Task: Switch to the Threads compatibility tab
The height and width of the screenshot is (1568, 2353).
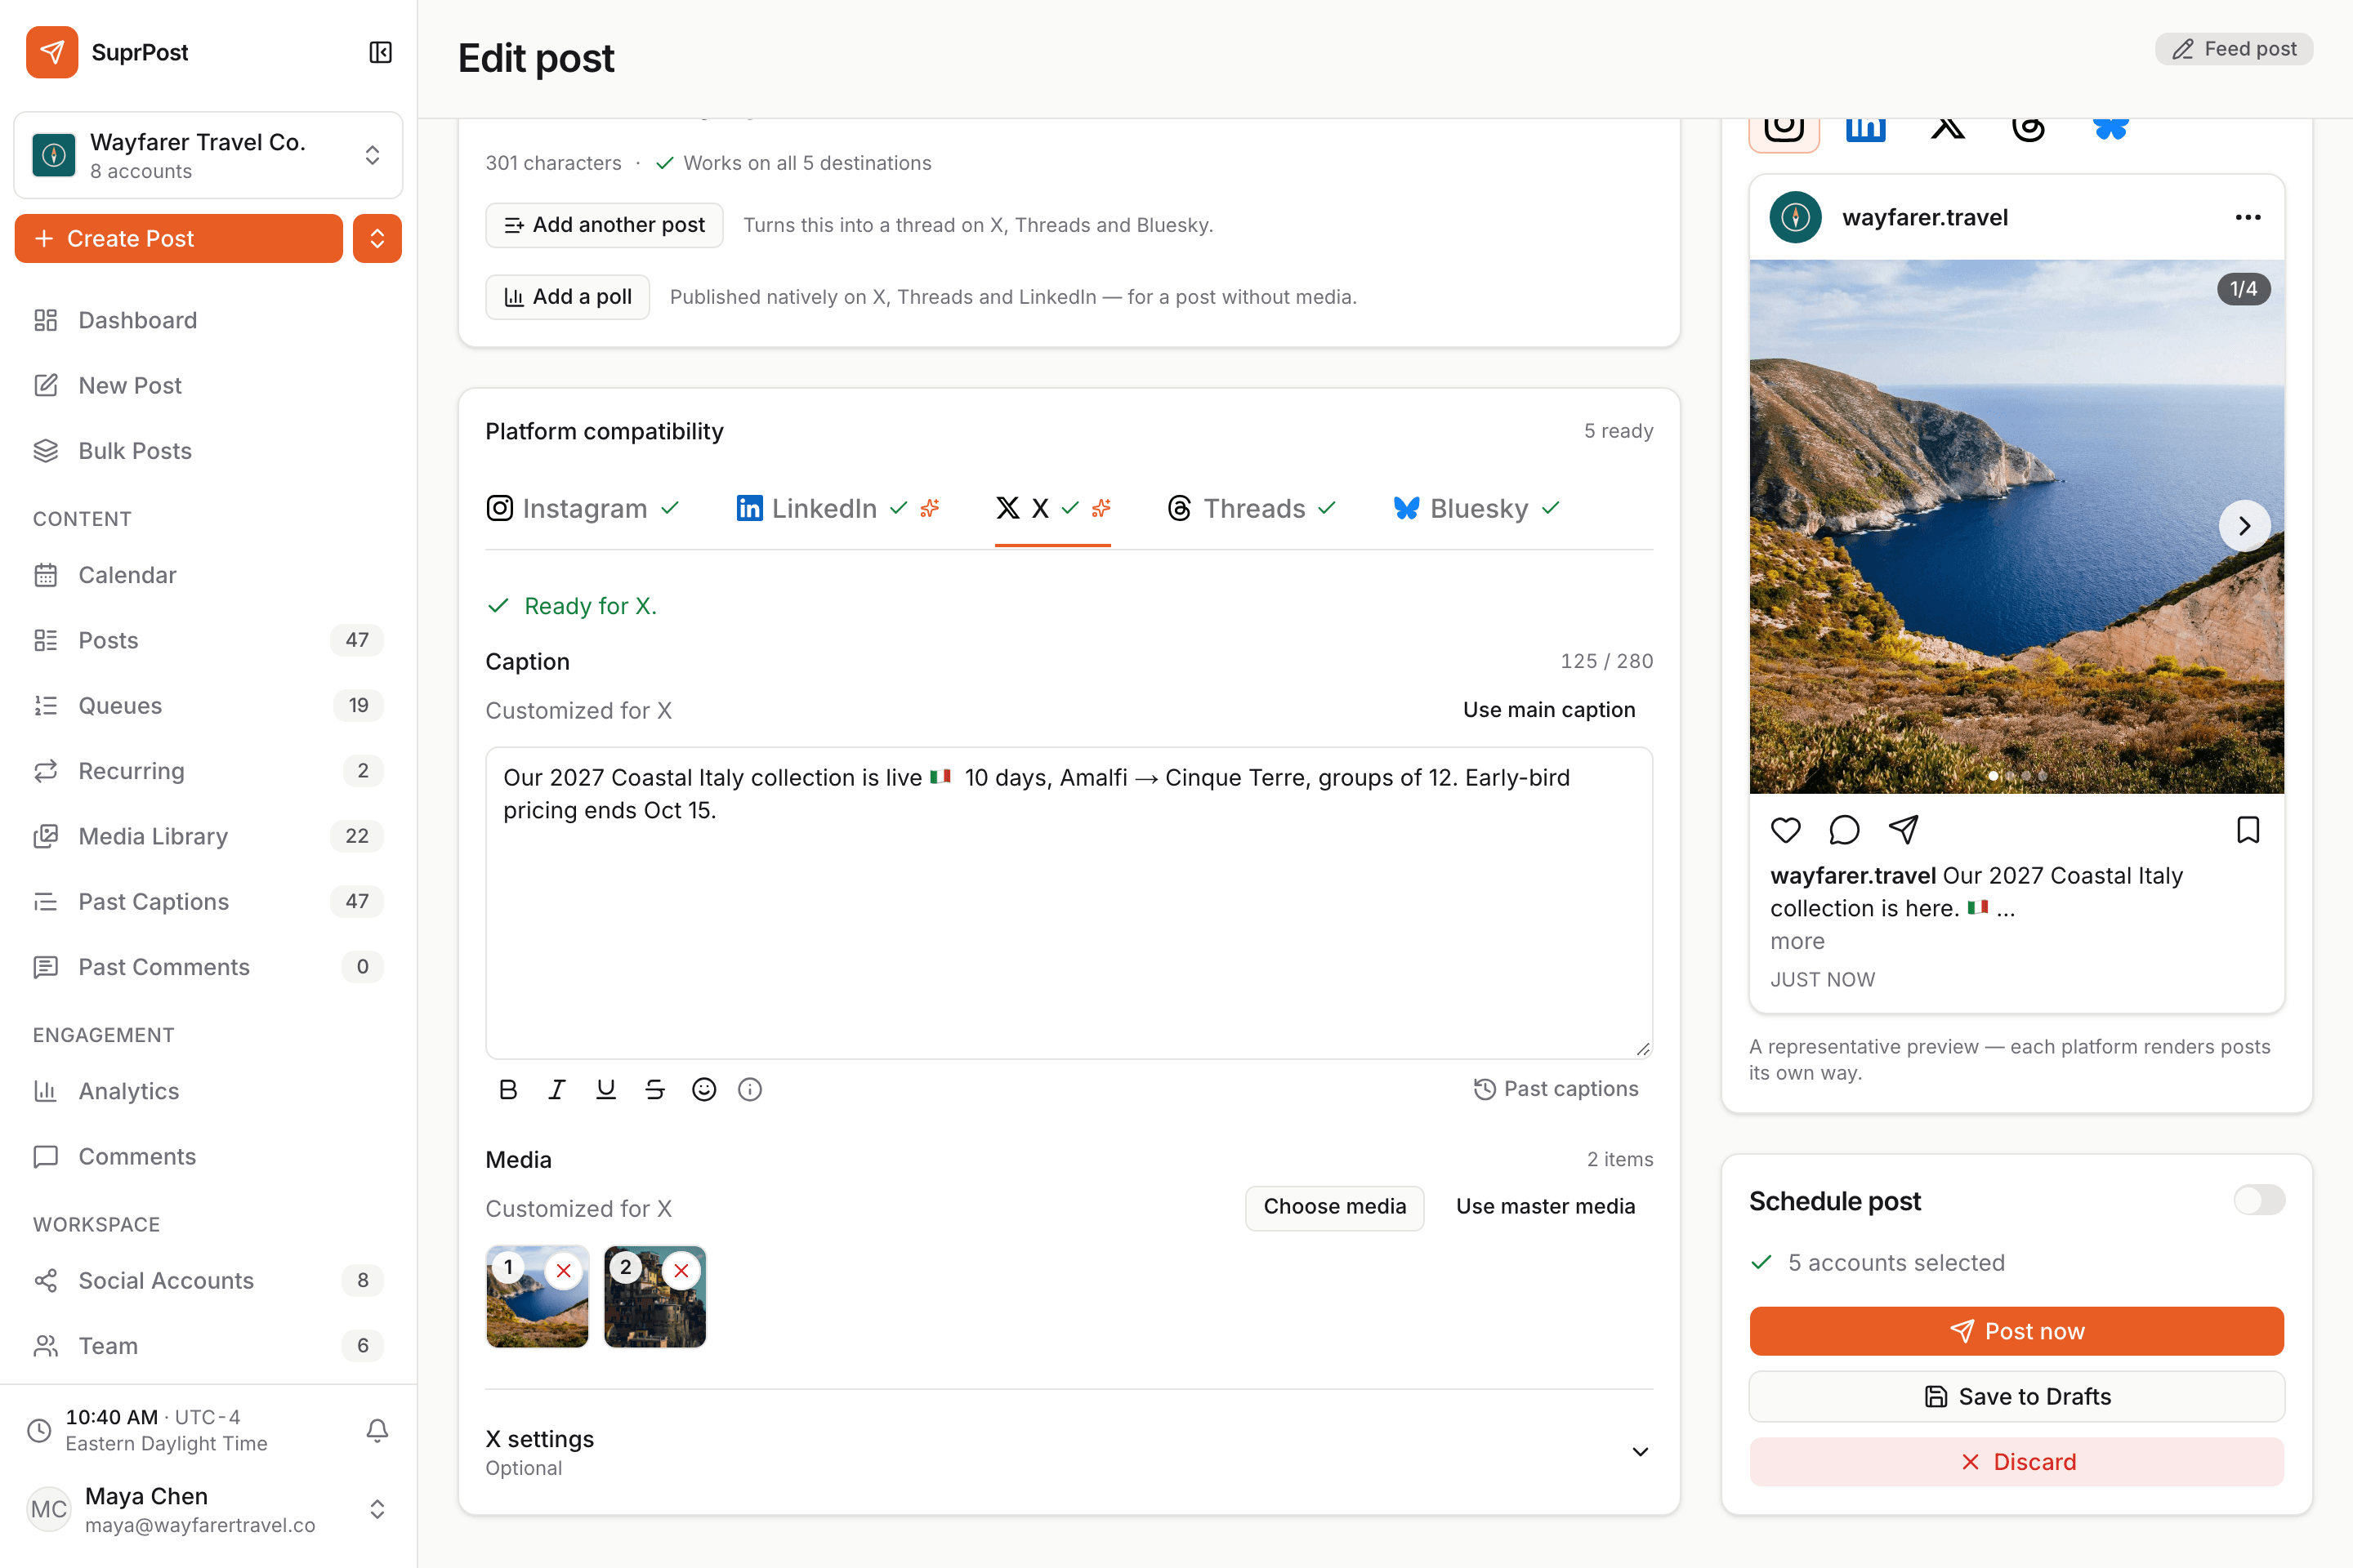Action: 1252,508
